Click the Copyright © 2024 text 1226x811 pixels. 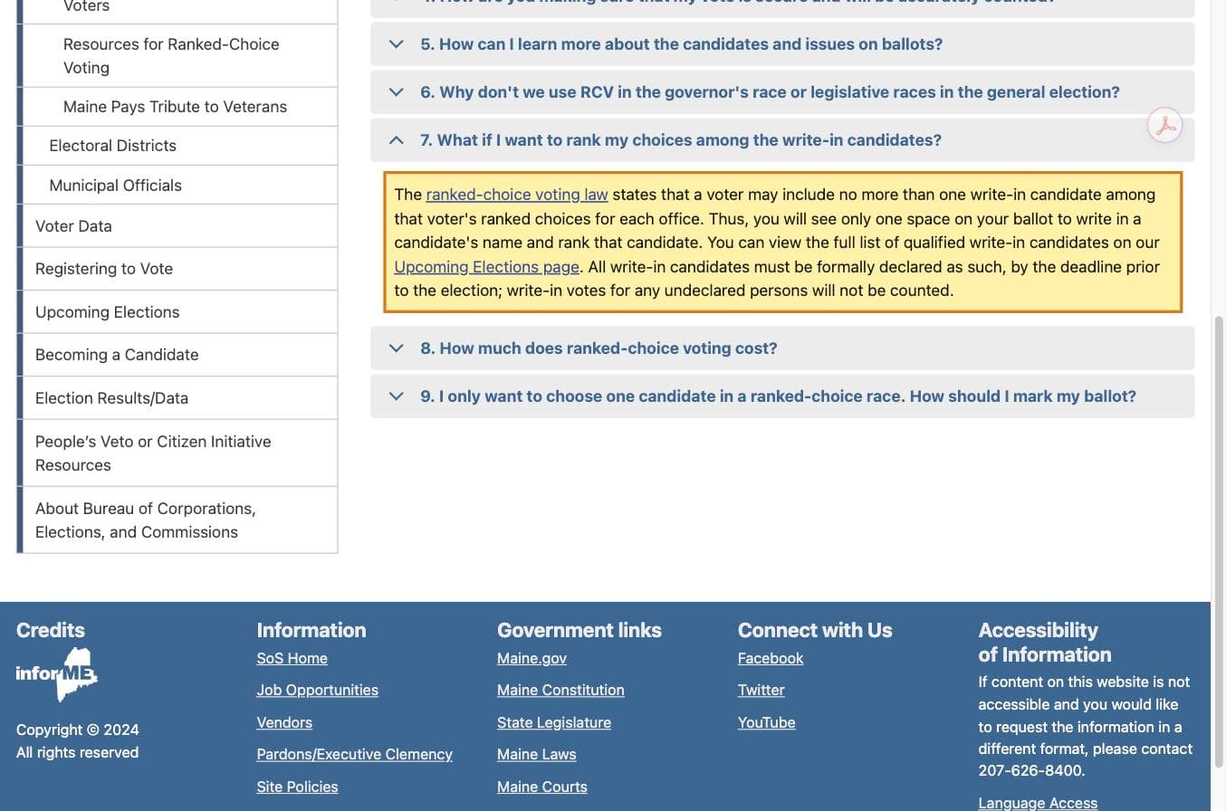click(78, 730)
